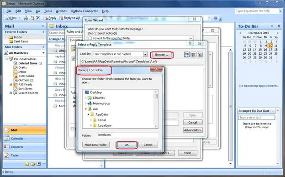Screen dimensions: 285x177
Task: Click Cancel in Select a Reply Template dialog
Action: (x=193, y=122)
